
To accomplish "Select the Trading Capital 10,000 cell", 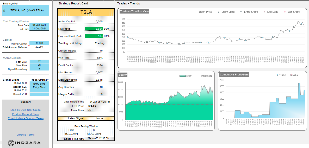I will [39, 43].
